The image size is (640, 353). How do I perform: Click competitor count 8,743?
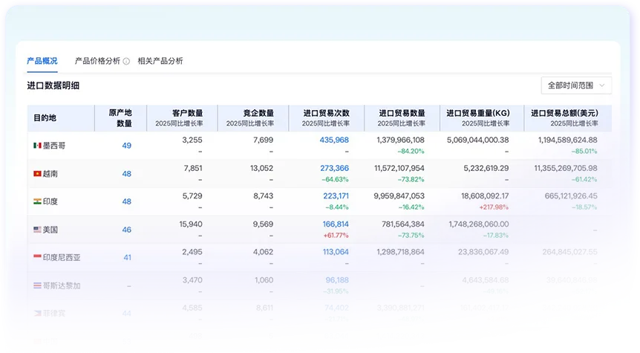click(x=264, y=195)
